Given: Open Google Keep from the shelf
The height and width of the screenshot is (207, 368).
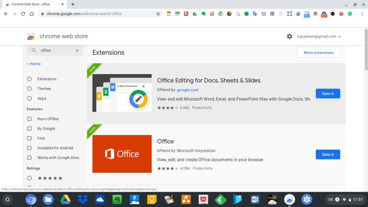Looking at the screenshot, I should click(152, 199).
